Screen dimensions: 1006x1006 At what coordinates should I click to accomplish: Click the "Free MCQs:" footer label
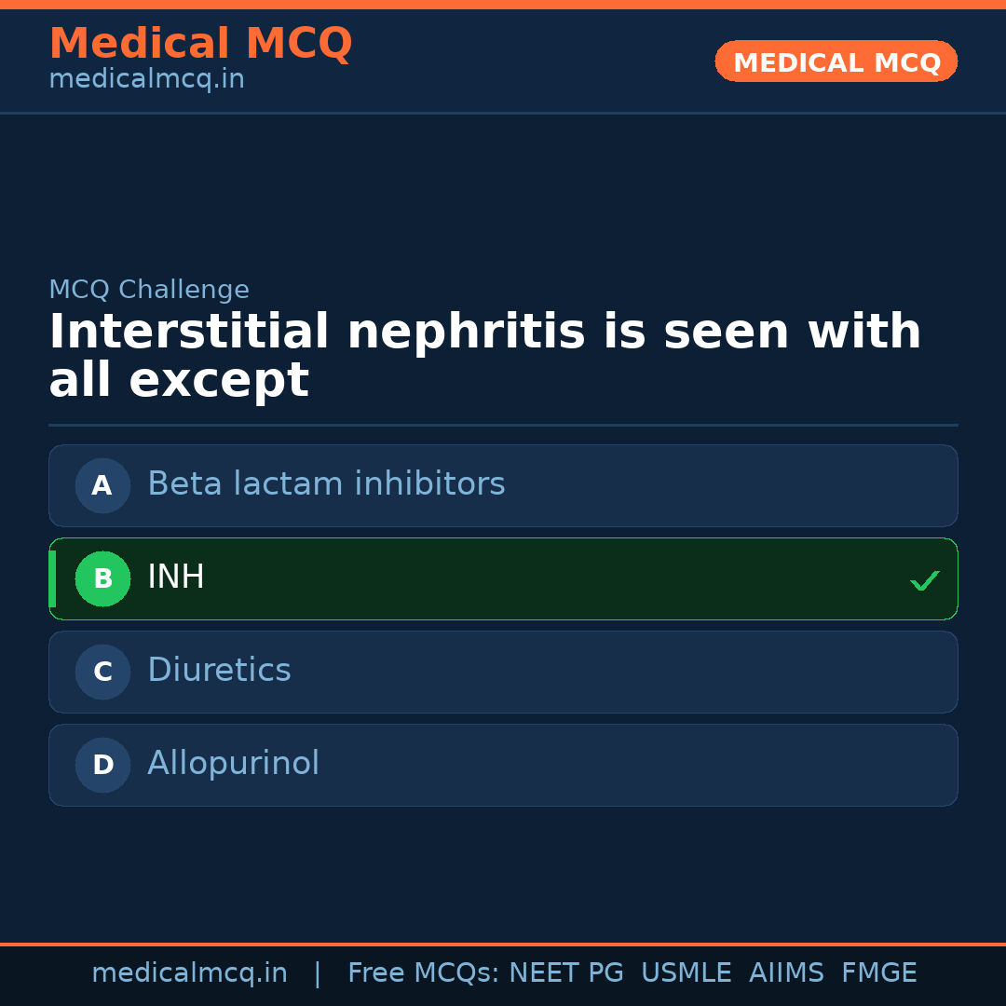click(424, 973)
